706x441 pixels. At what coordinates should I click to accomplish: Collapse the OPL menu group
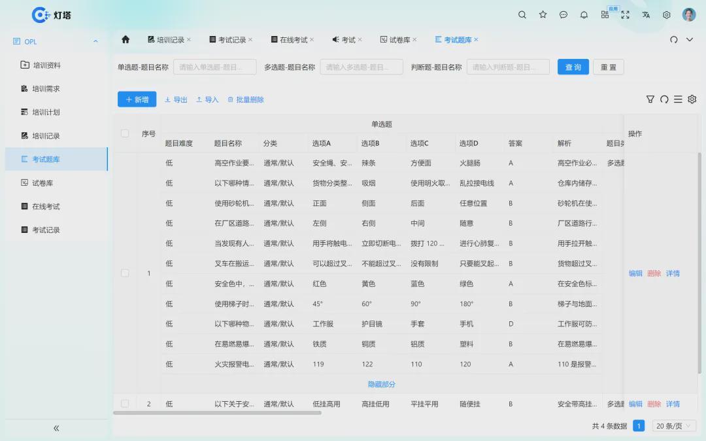[95, 41]
